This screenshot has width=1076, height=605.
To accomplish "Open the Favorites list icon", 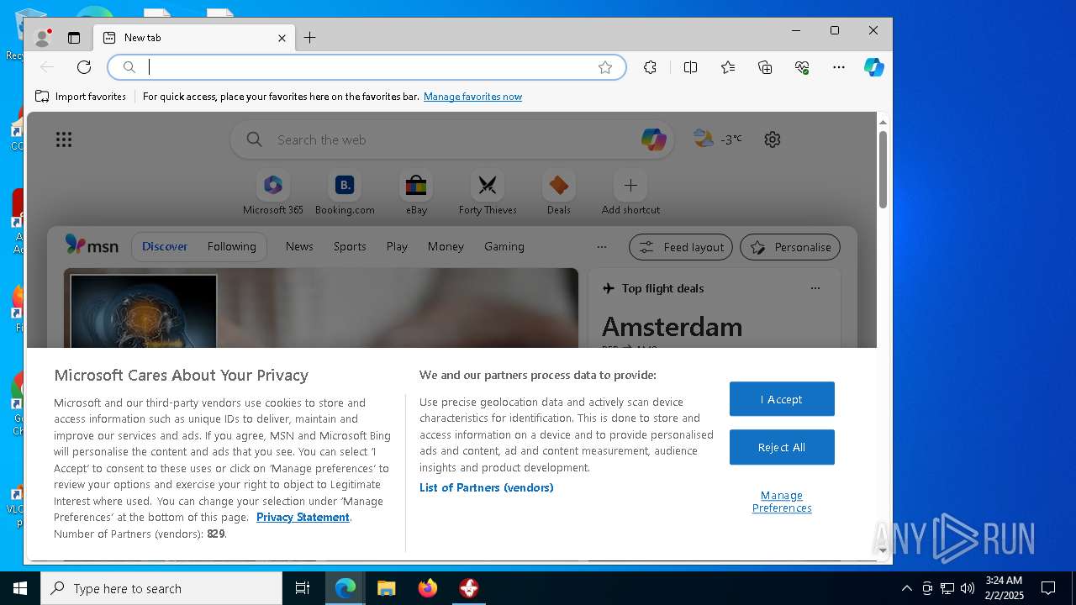I will pyautogui.click(x=728, y=67).
